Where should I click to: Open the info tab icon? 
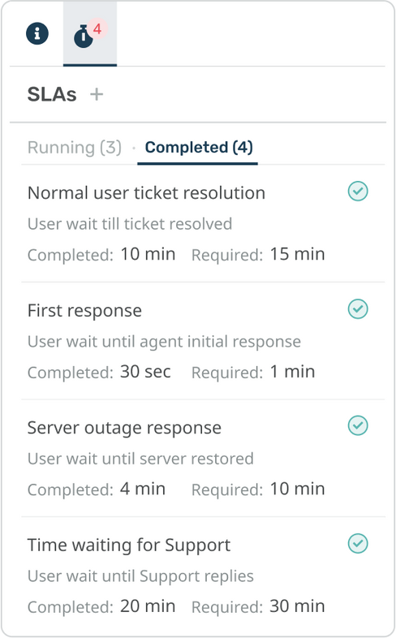pos(37,33)
